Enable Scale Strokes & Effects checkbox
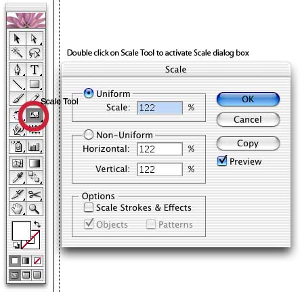Viewport: 300px width, 292px height. 88,207
